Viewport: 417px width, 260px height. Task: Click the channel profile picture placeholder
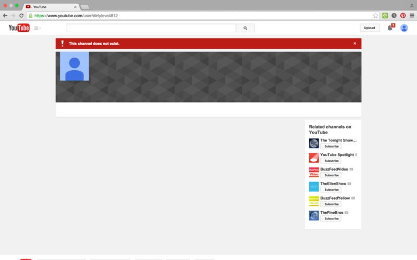coord(74,66)
